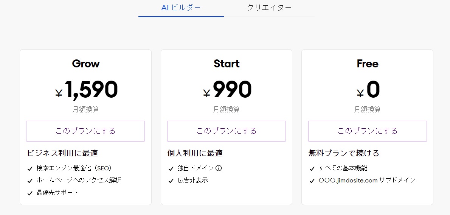The height and width of the screenshot is (215, 450).
Task: Switch to the クリエイター tab
Action: click(x=269, y=8)
